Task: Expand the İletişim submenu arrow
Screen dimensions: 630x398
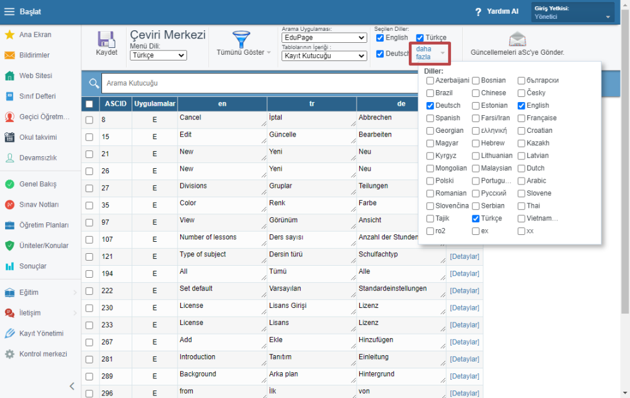Action: [75, 313]
